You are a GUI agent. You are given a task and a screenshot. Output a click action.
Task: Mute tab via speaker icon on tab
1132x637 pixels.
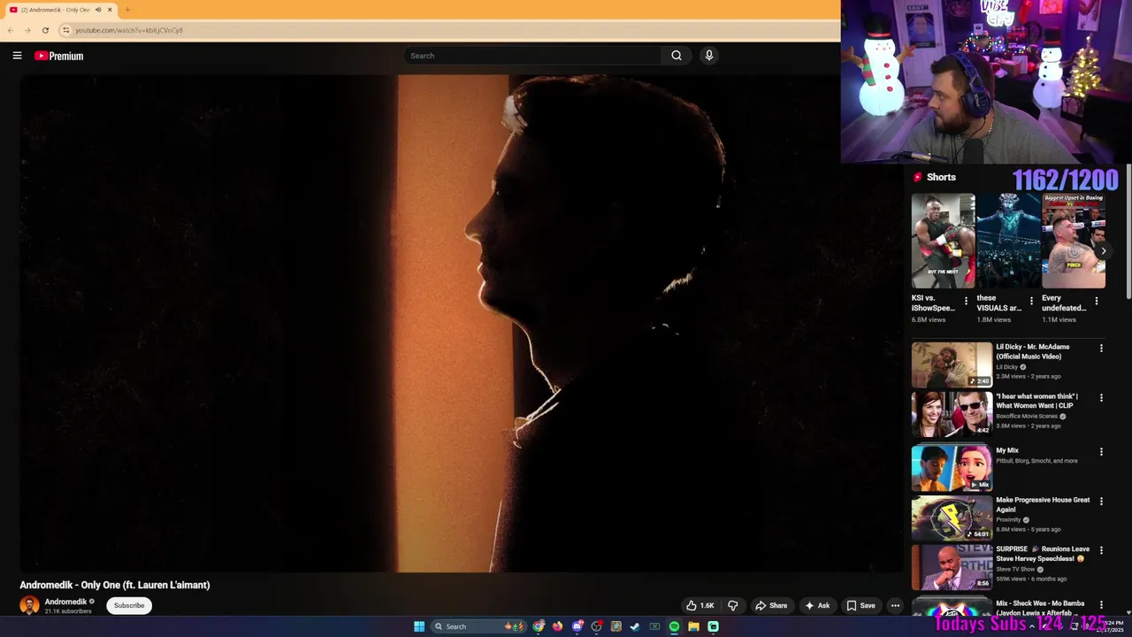pyautogui.click(x=97, y=10)
